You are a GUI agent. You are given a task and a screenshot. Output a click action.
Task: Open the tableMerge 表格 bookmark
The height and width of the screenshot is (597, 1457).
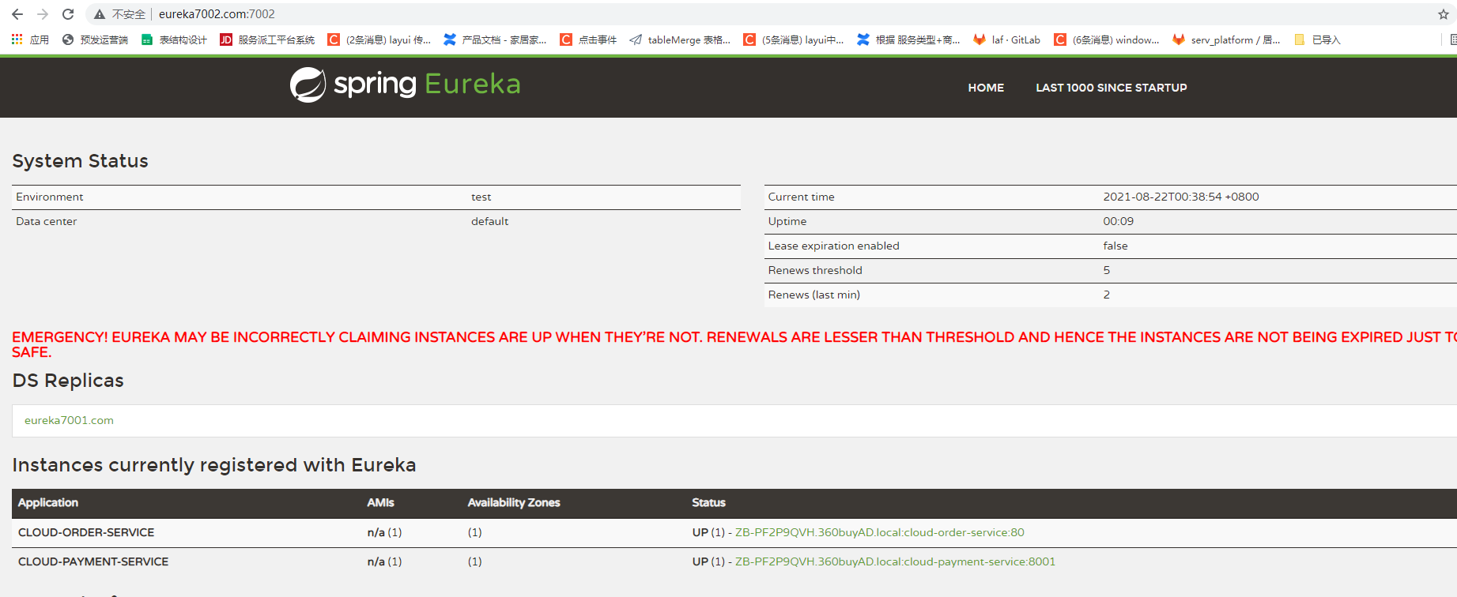tap(680, 39)
